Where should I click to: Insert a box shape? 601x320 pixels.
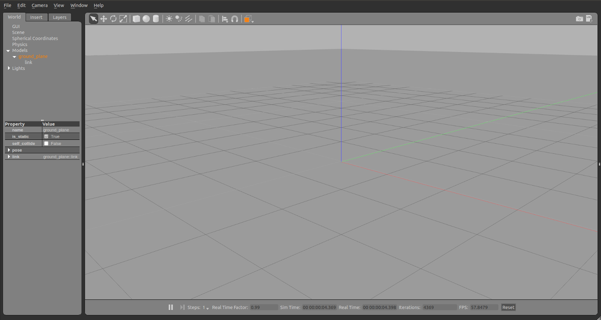(137, 19)
